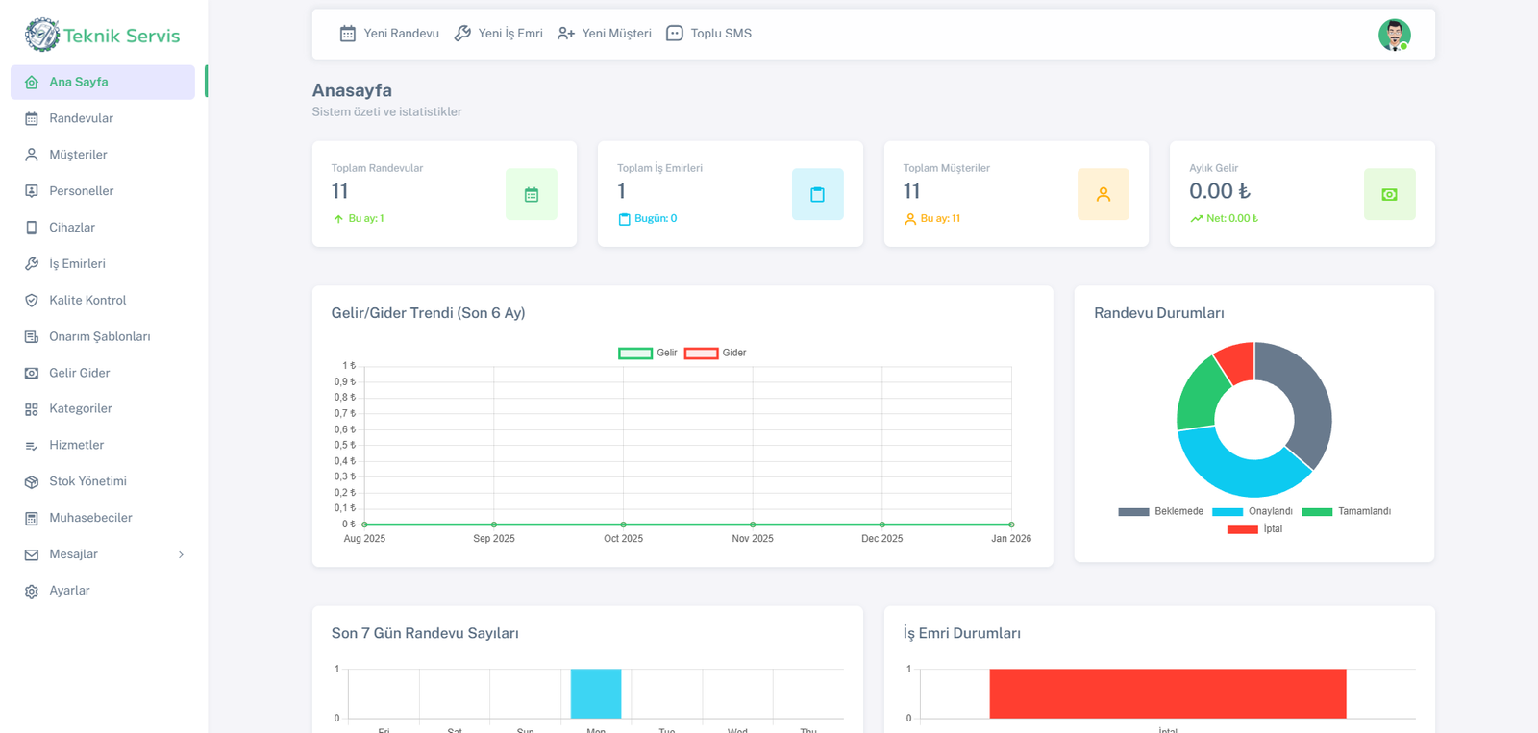Open the Randevular page from sidebar

(x=81, y=118)
